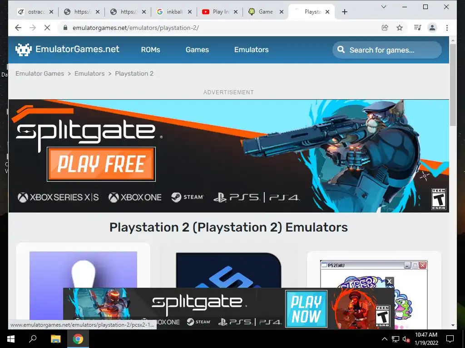This screenshot has height=348, width=465.
Task: Click the muted volume tray icon
Action: [x=406, y=339]
